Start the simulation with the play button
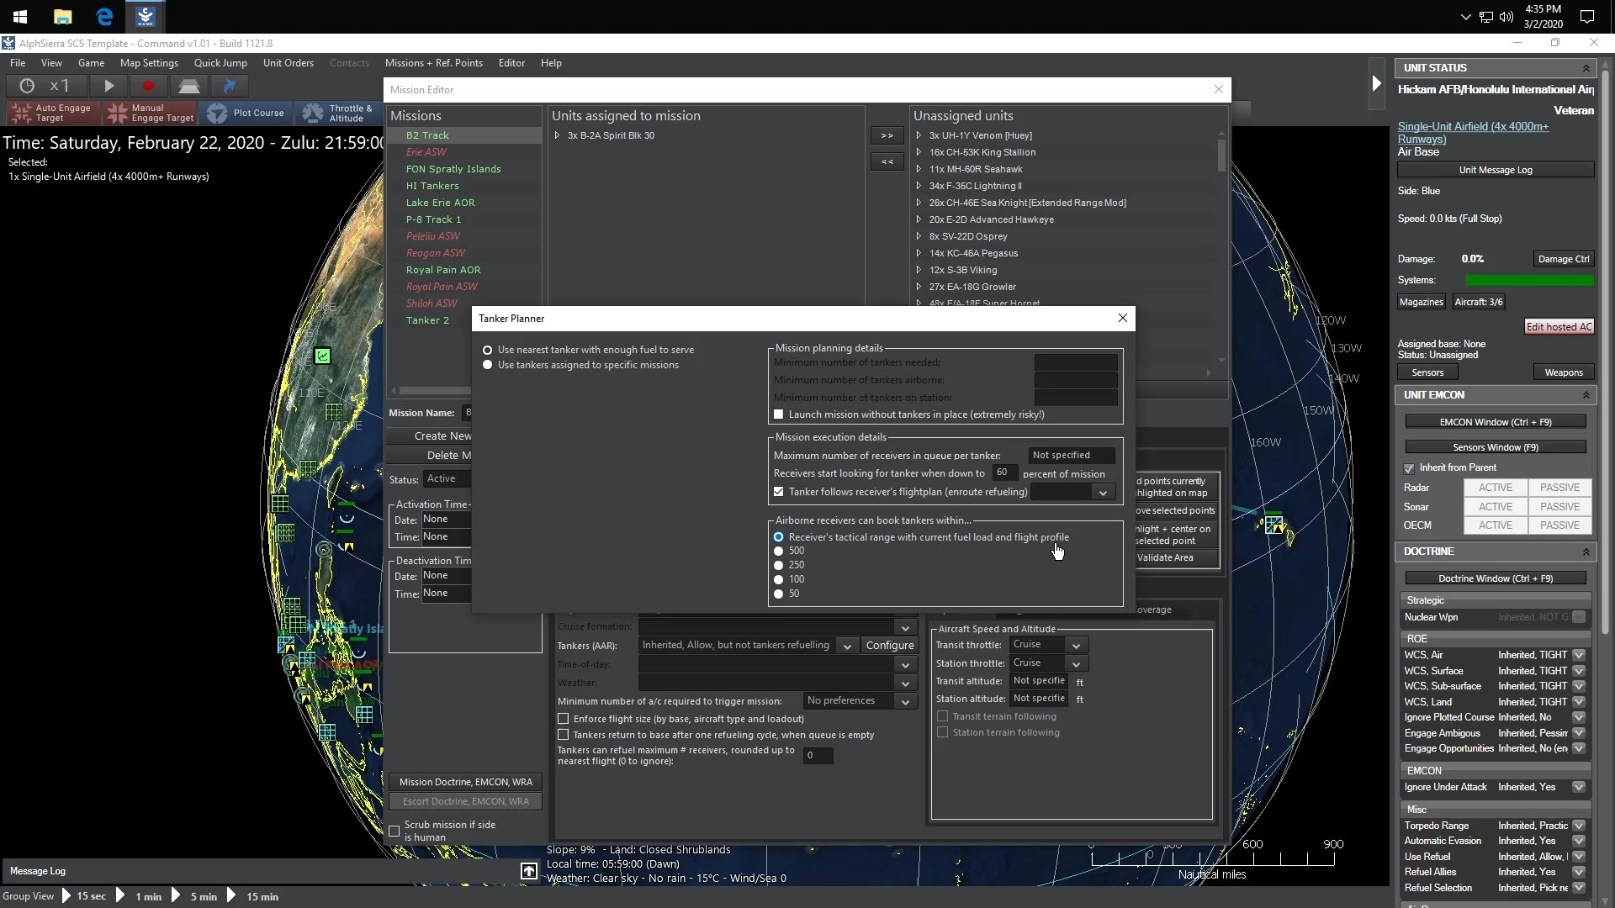Image resolution: width=1615 pixels, height=908 pixels. tap(109, 86)
